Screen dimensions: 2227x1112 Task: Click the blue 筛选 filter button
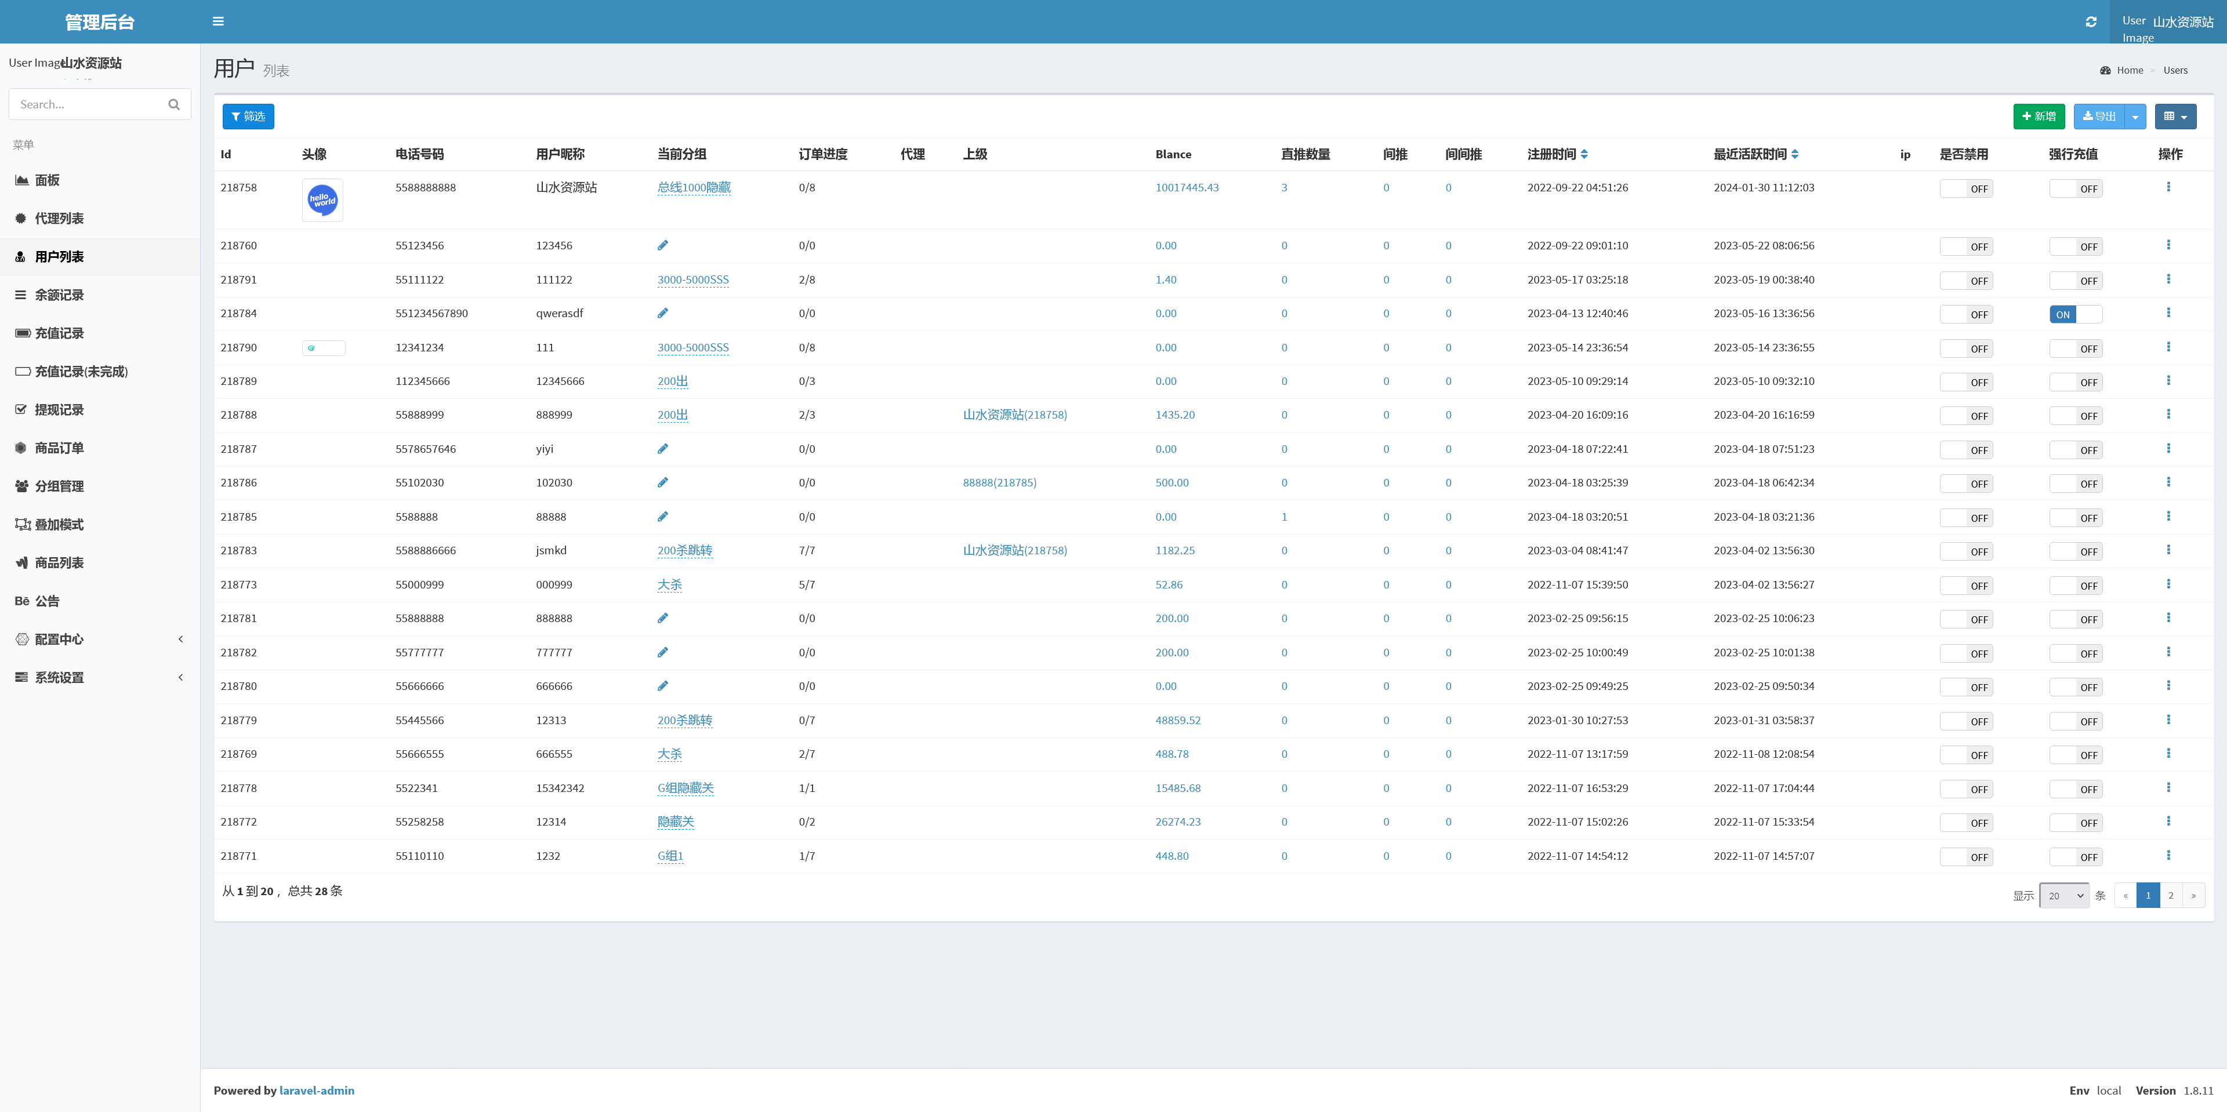[x=248, y=117]
